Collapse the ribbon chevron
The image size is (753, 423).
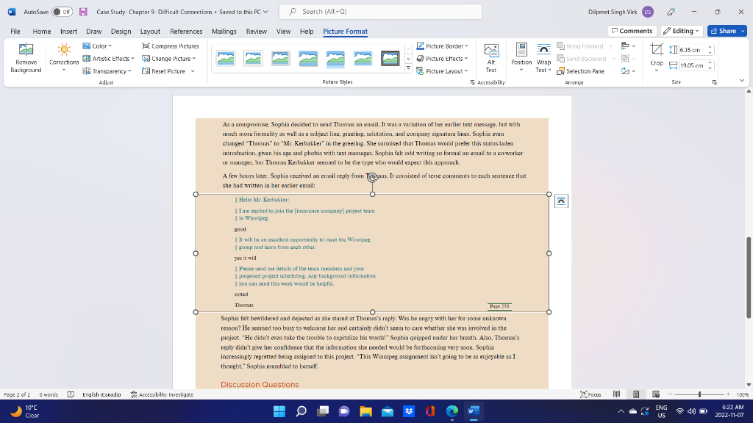(741, 81)
